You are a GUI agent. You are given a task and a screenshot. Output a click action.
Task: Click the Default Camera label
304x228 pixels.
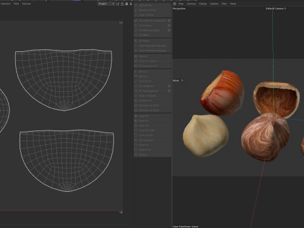[x=274, y=9]
